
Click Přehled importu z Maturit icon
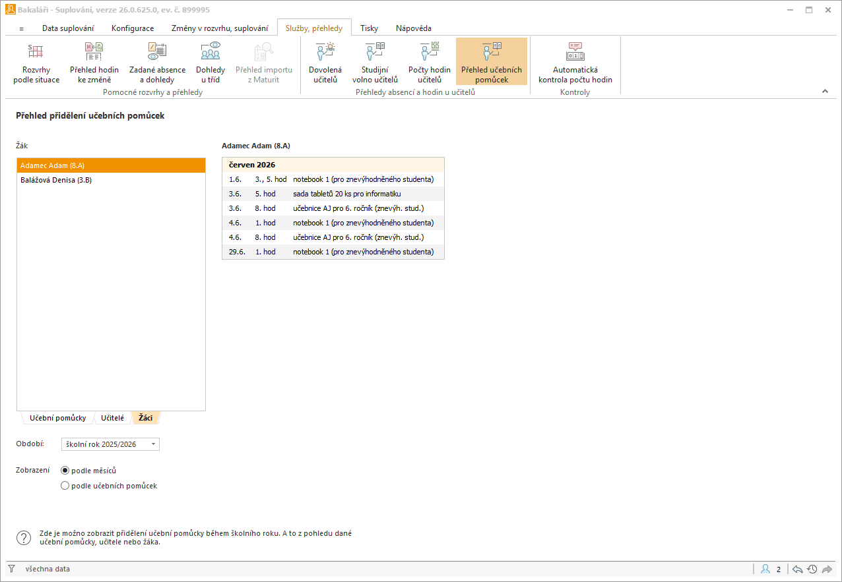(x=264, y=51)
